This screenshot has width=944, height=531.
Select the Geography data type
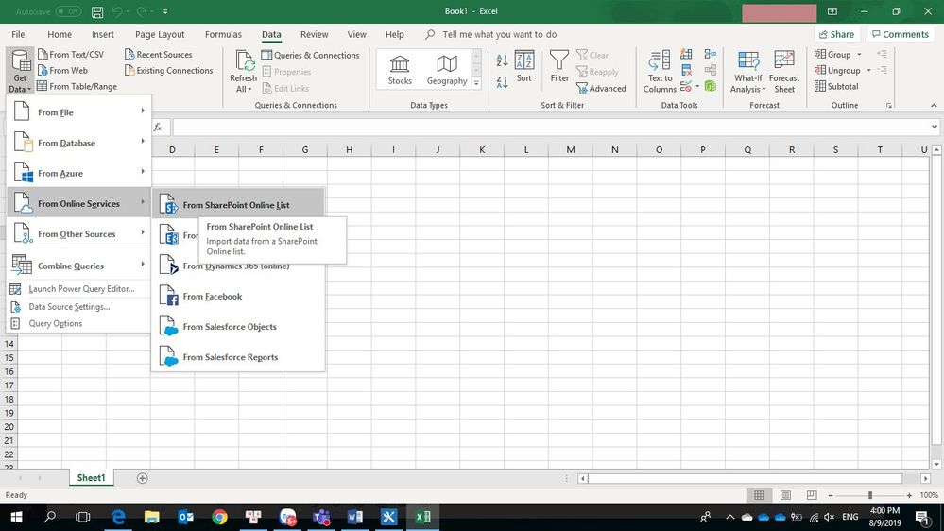click(447, 70)
